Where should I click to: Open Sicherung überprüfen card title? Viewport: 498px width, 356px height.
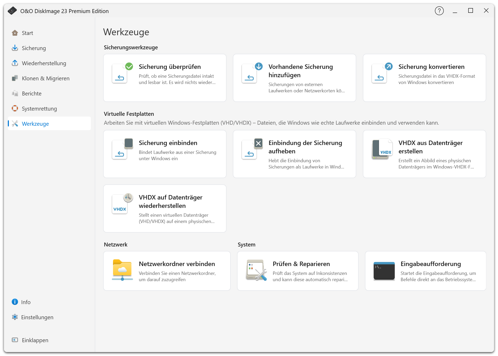point(170,67)
